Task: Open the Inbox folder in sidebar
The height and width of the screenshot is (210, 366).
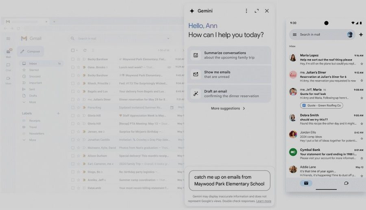Action: coord(33,64)
